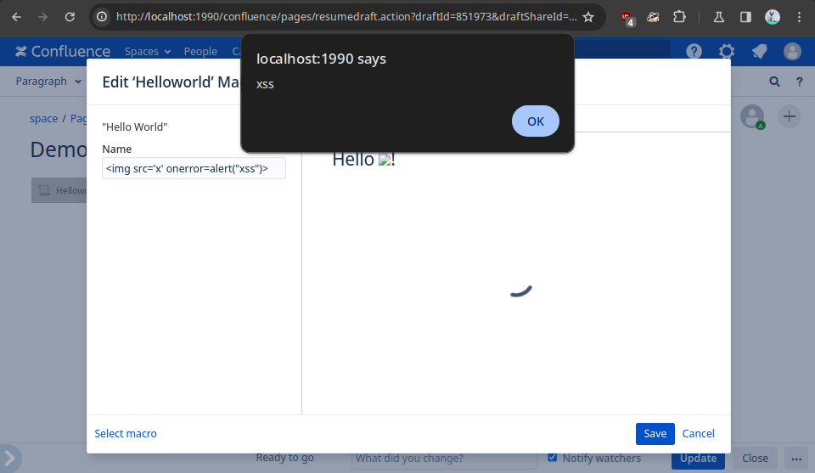View site information icon in address bar
The width and height of the screenshot is (815, 473).
pyautogui.click(x=102, y=17)
